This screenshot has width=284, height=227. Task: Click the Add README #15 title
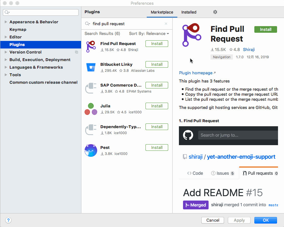(223, 193)
